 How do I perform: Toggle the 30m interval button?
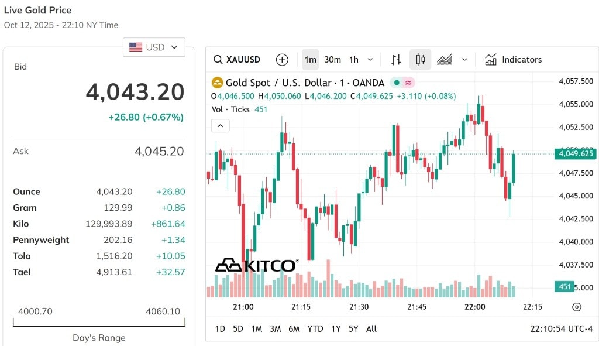click(x=332, y=60)
